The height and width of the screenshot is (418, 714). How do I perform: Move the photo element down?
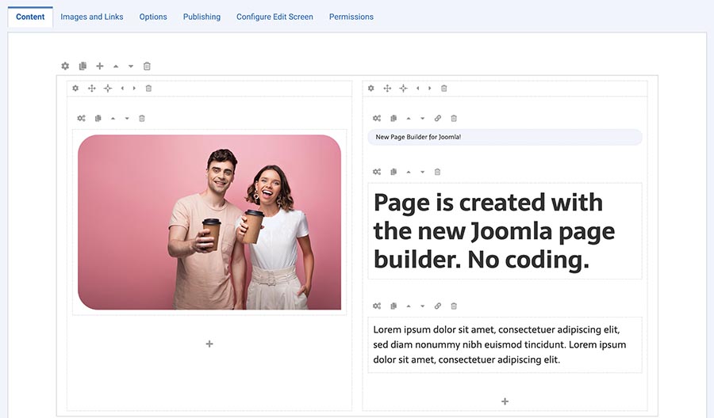127,118
